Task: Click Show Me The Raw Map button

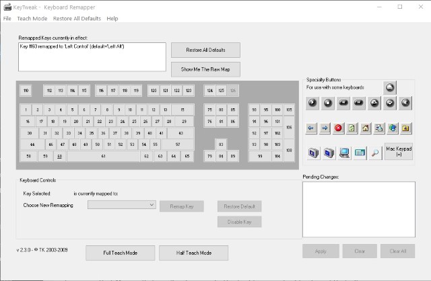Action: [x=205, y=69]
